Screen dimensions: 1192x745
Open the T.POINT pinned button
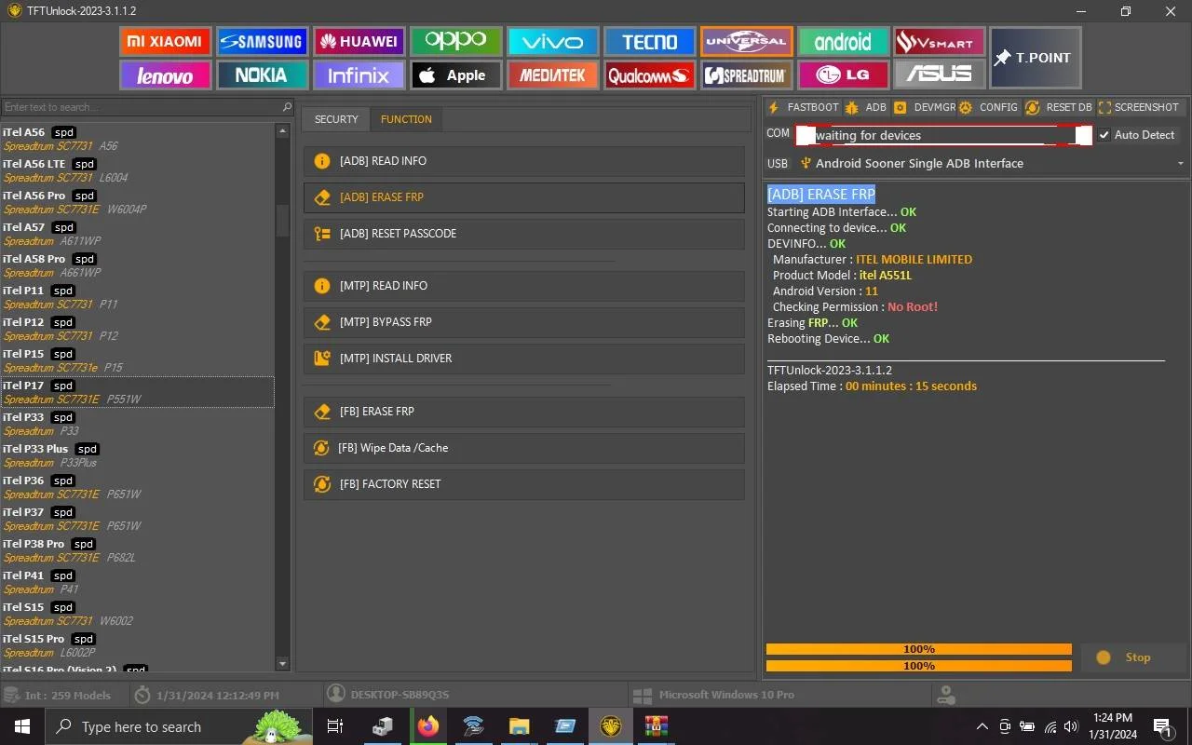(1036, 58)
